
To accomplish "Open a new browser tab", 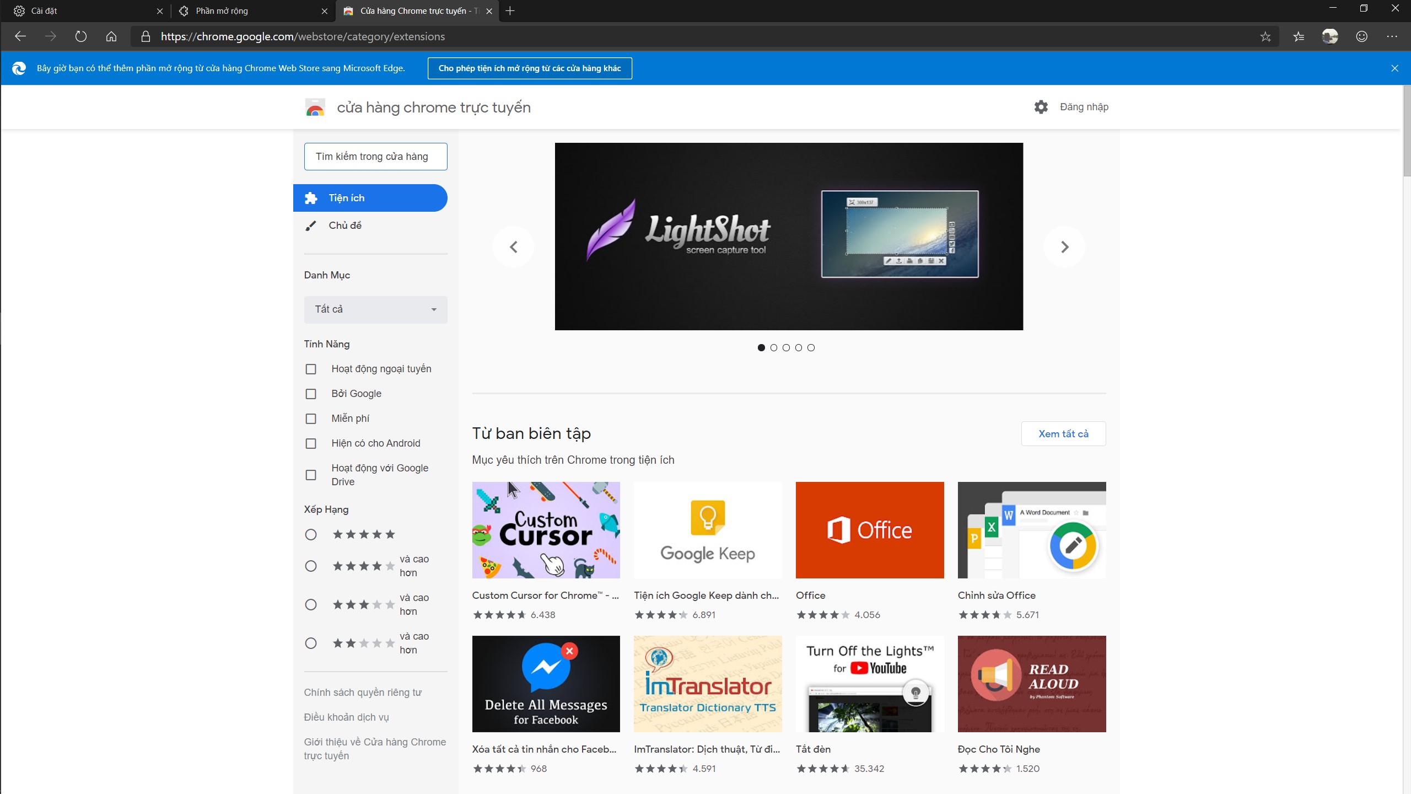I will pyautogui.click(x=510, y=11).
